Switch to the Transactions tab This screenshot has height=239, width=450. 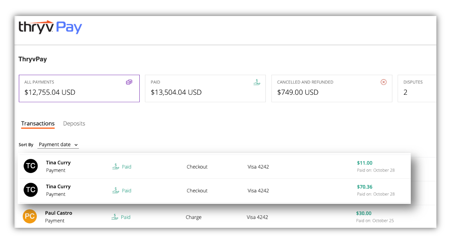tap(38, 123)
